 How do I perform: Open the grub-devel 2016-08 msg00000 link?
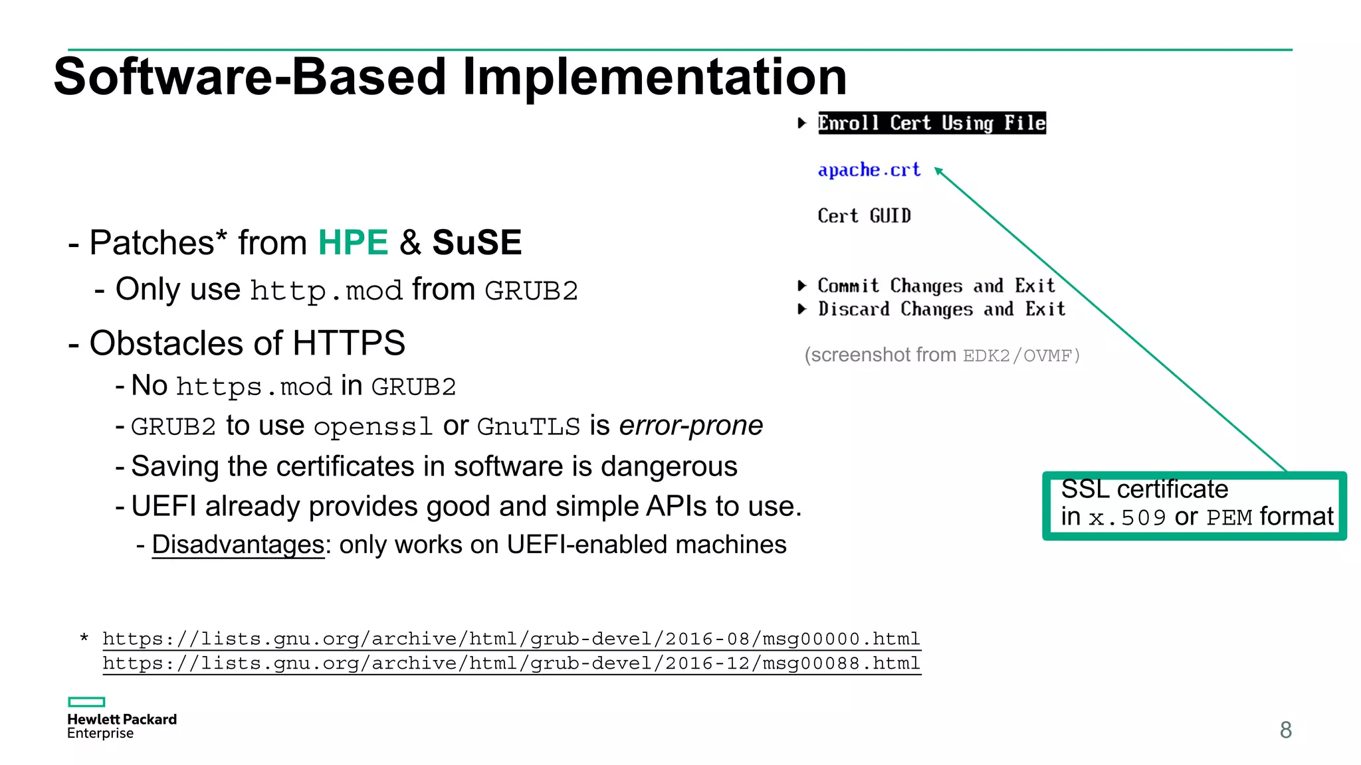(512, 639)
